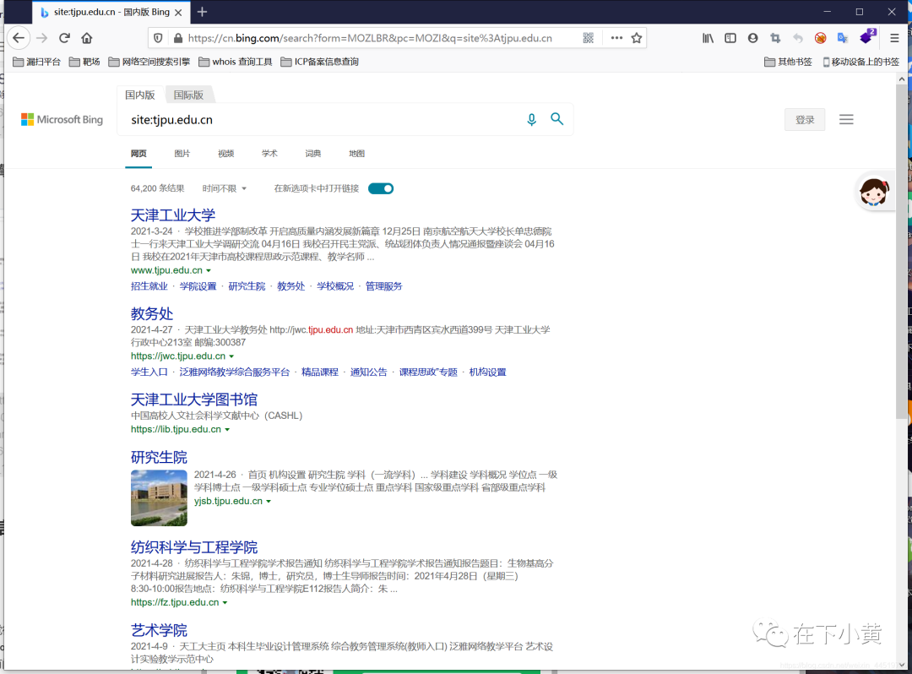This screenshot has width=912, height=674.
Task: Open the chat assistant avatar
Action: (874, 192)
